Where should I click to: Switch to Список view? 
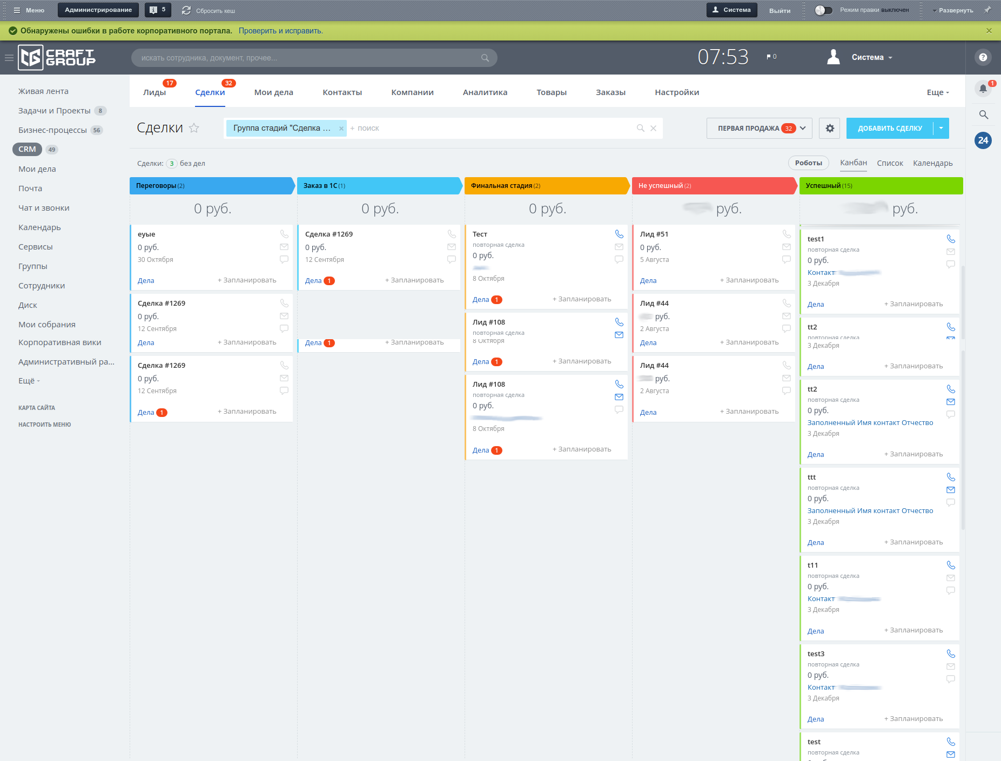(x=890, y=163)
